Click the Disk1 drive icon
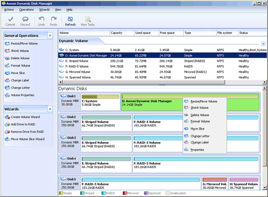Screen dimensions: 268x197 point(63,96)
